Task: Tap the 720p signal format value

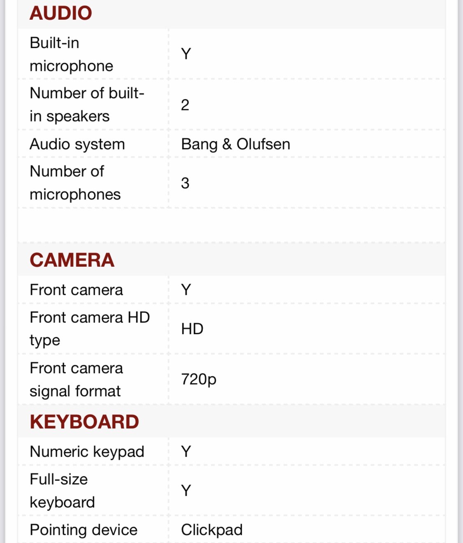Action: point(199,379)
